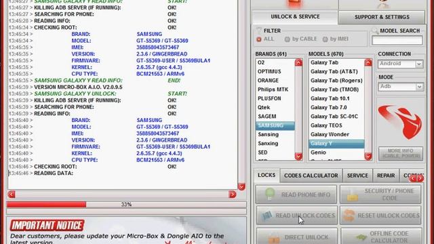The width and height of the screenshot is (434, 244).
Task: Select Galaxy Tab SC-01C model
Action: pos(336,117)
